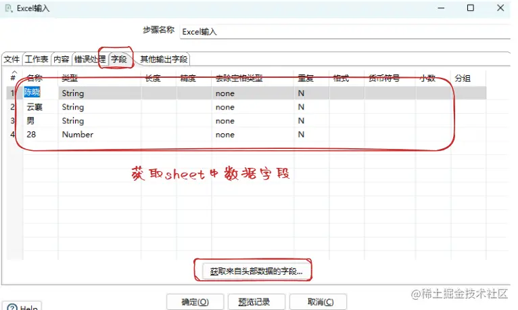The image size is (518, 310).
Task: Close the Excel输入 dialog
Action: (x=500, y=8)
